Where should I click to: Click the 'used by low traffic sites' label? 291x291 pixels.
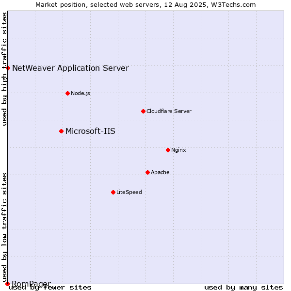point(4,227)
